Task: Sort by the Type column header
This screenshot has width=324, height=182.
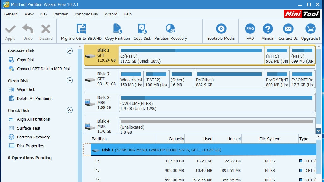Action: click(307, 139)
